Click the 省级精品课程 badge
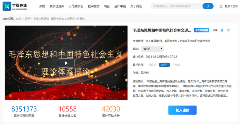Screen dimensions: 240x124 point(202,30)
